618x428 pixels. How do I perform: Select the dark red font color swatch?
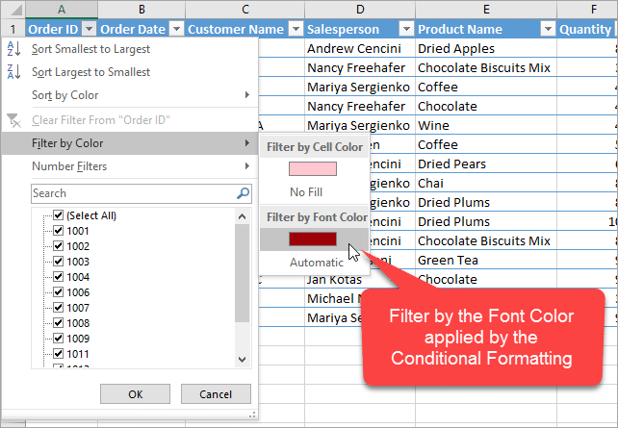pos(313,239)
